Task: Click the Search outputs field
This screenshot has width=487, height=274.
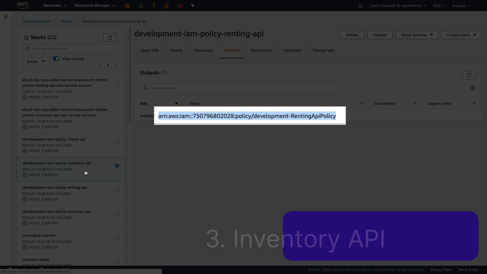Action: [x=241, y=88]
